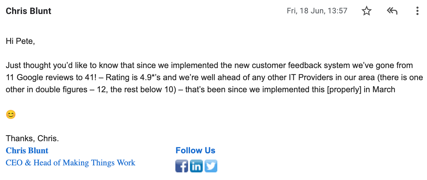Click the Reply all arrow icon
The height and width of the screenshot is (180, 427).
[x=392, y=11]
